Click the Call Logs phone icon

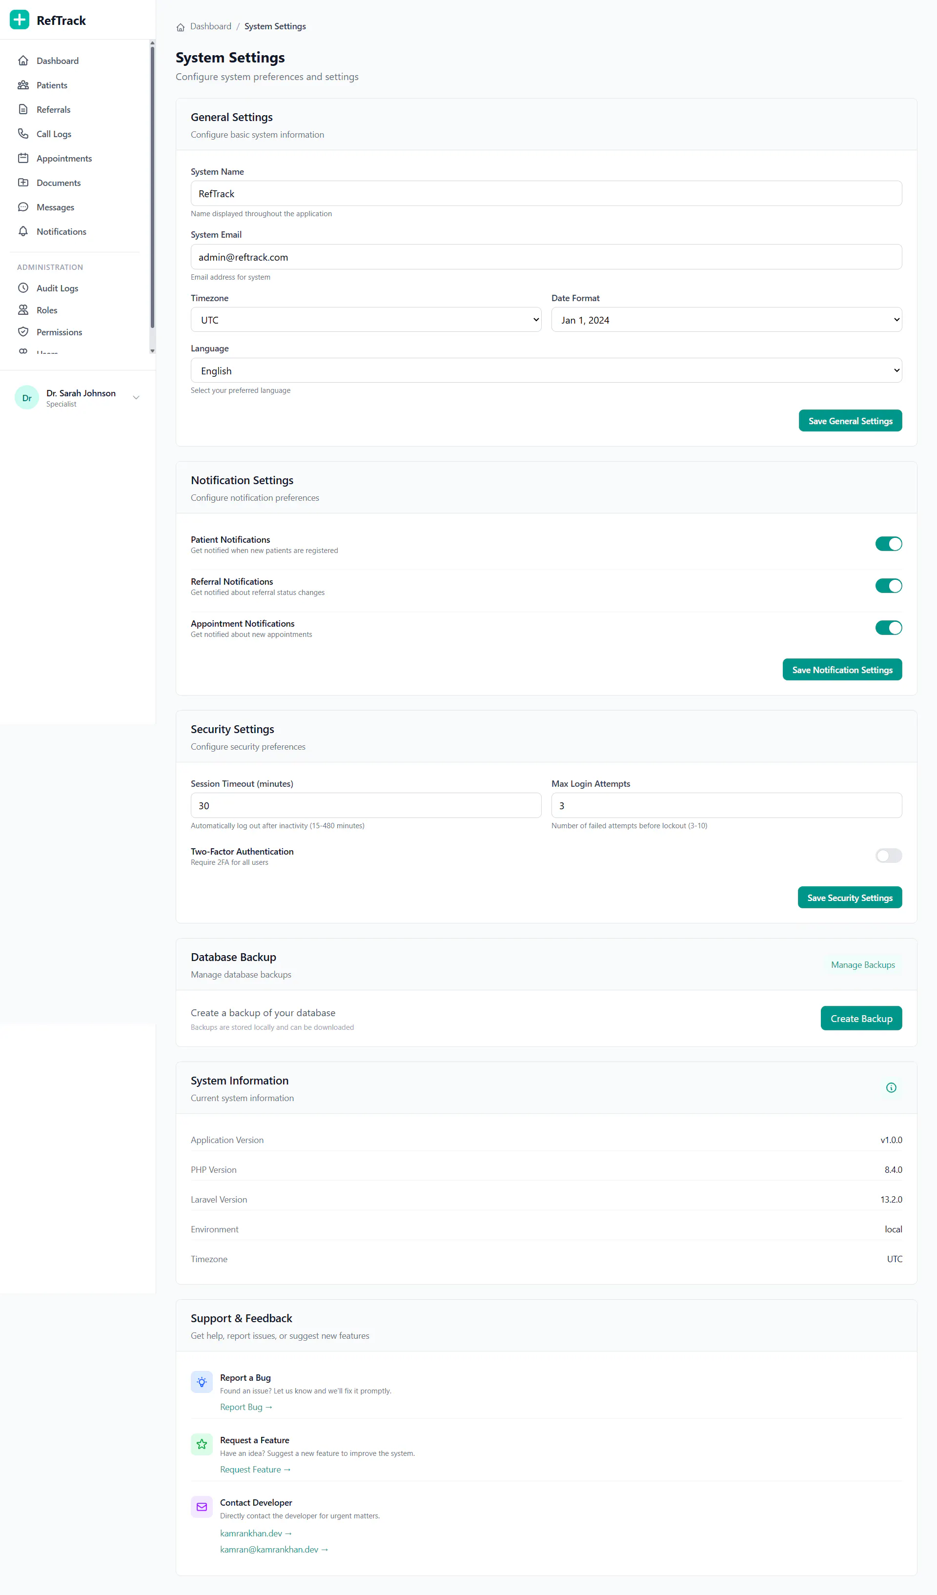coord(23,134)
